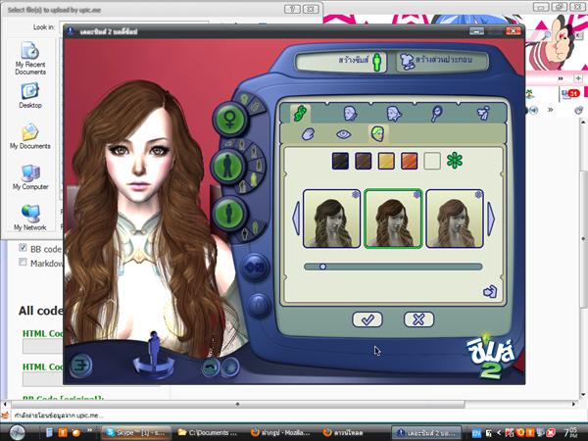Open the facial features tab with the profile head
588x441 pixels.
pos(394,113)
